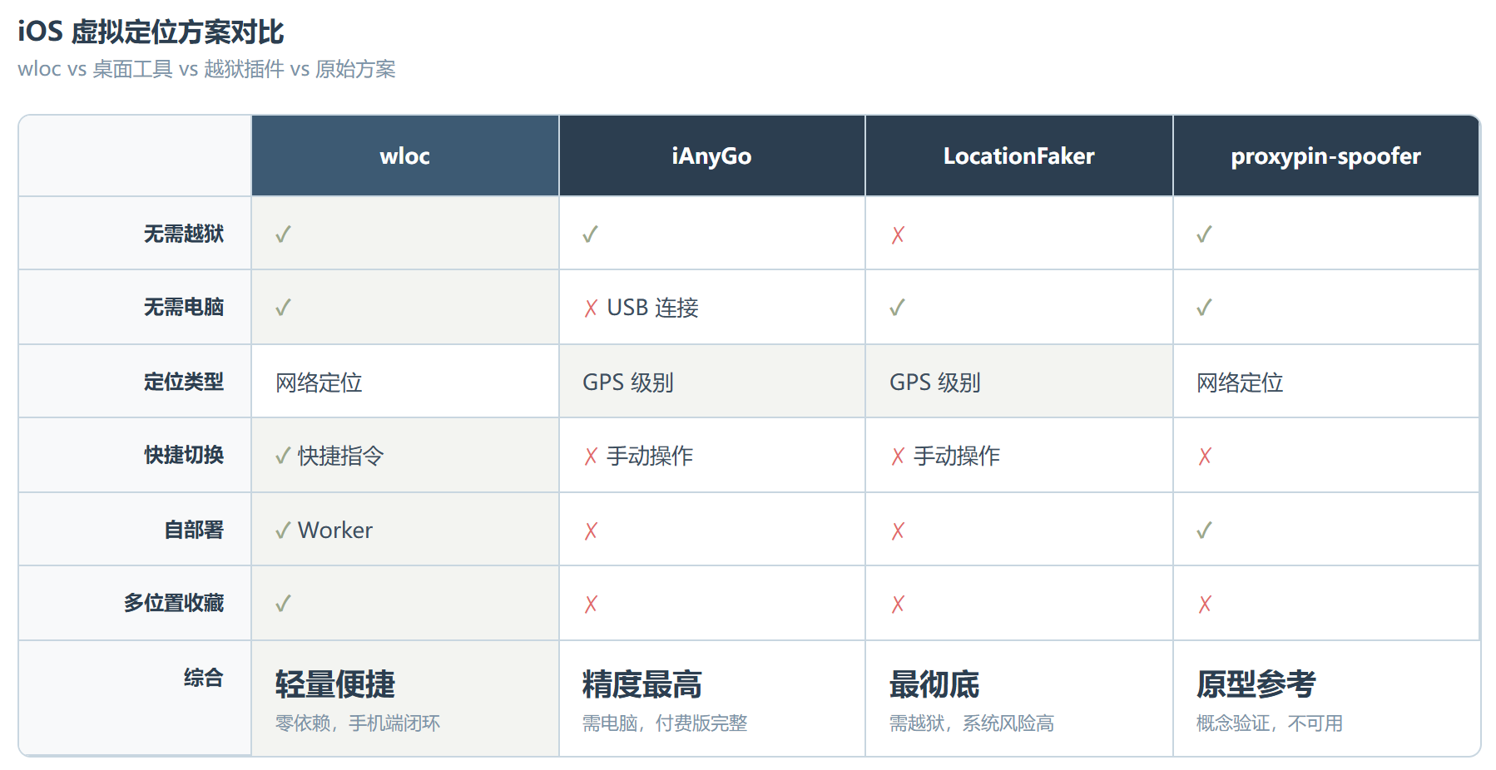Screen dimensions: 1496x770
Task: Click wloc checkmark in 多位置收藏 row
Action: coord(283,604)
